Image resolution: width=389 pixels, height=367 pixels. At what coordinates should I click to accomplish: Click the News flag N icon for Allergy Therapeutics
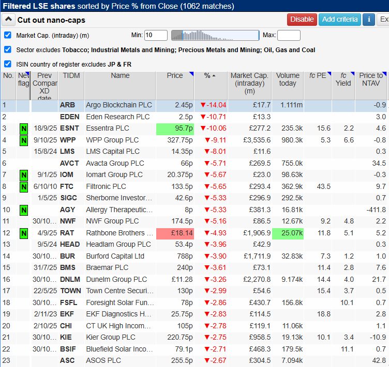[24, 210]
